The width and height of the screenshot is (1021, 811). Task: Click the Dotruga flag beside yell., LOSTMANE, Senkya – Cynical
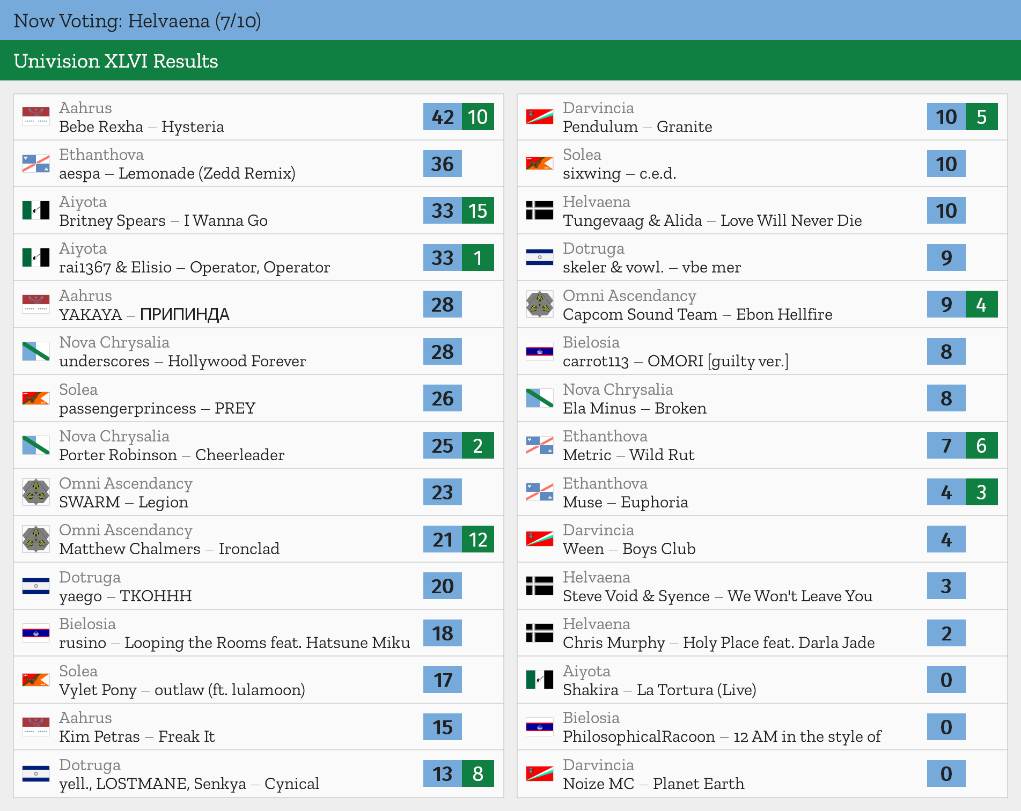[36, 774]
